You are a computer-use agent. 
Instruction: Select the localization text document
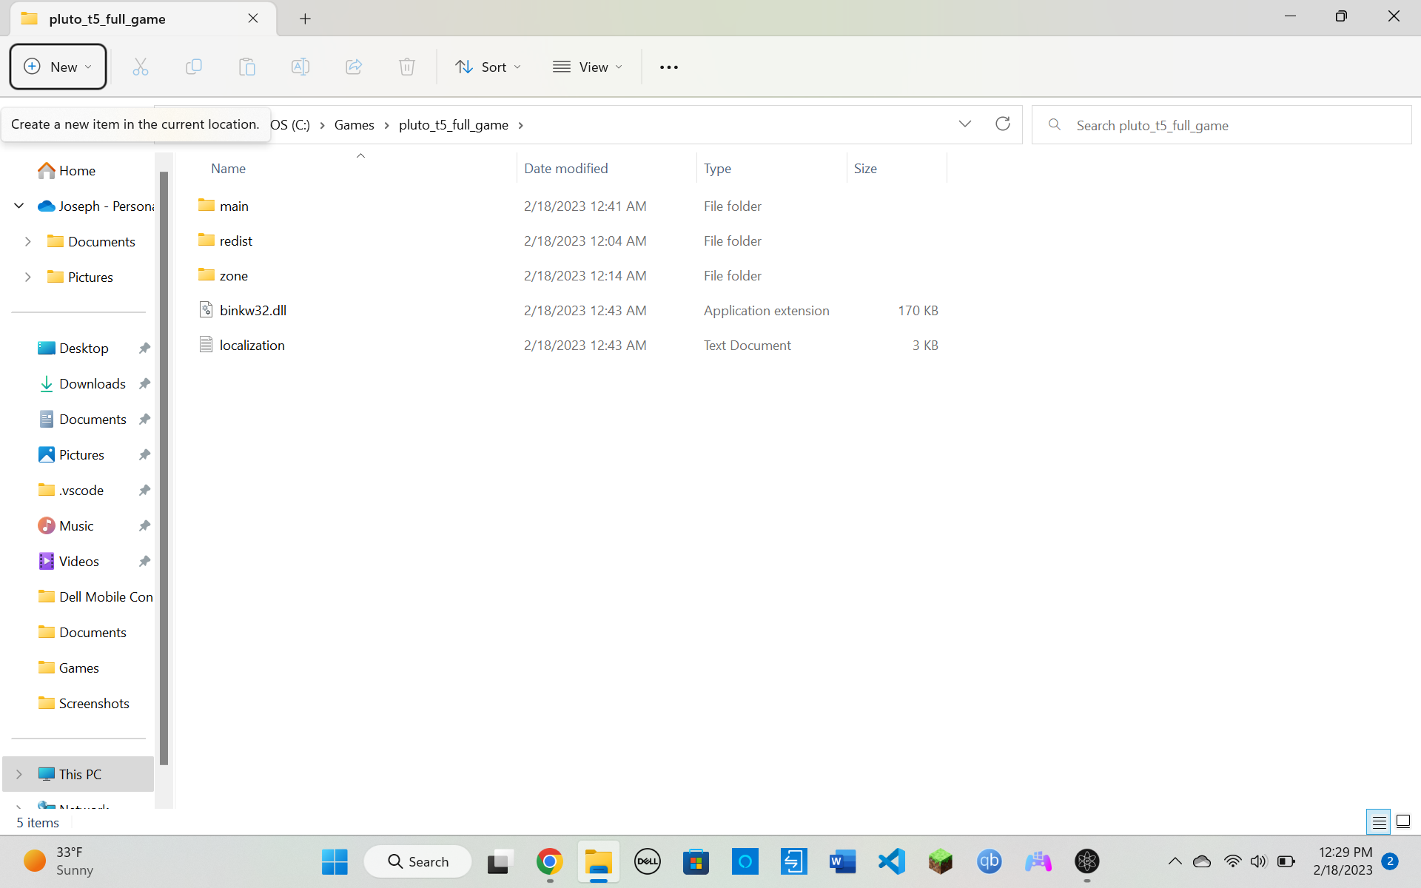(252, 345)
